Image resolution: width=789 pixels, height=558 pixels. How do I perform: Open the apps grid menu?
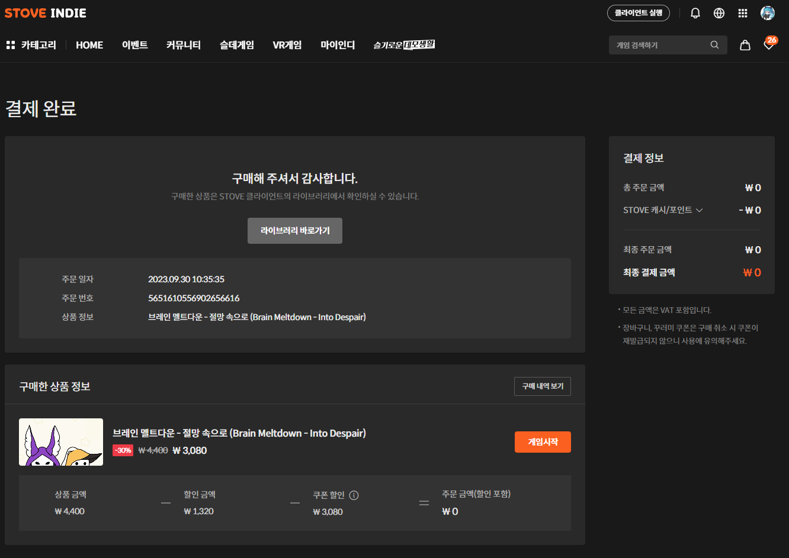coord(743,13)
